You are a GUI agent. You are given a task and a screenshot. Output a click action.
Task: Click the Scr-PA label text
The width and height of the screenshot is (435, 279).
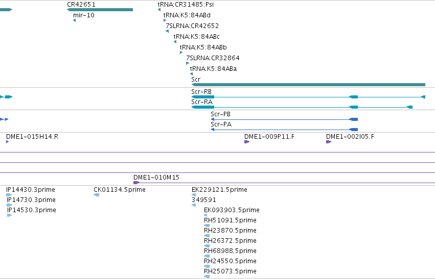pos(221,124)
